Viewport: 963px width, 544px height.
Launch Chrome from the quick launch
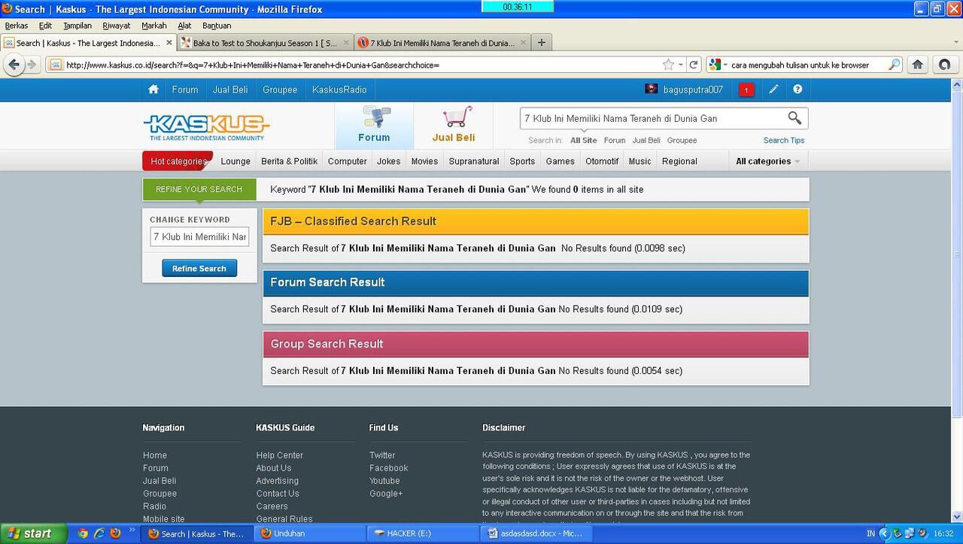coord(83,533)
